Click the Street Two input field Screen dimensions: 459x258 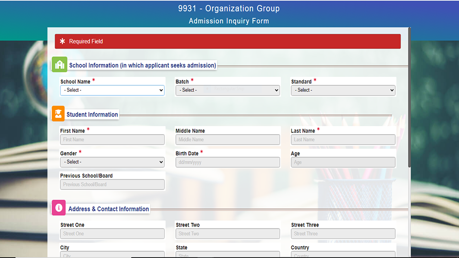click(x=227, y=234)
